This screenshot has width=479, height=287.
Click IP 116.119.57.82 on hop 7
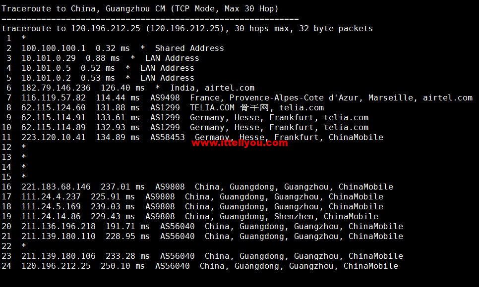pyautogui.click(x=54, y=98)
